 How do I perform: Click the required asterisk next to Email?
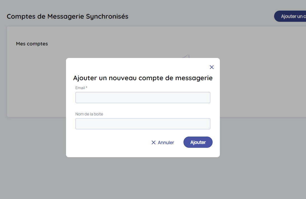[x=87, y=88]
